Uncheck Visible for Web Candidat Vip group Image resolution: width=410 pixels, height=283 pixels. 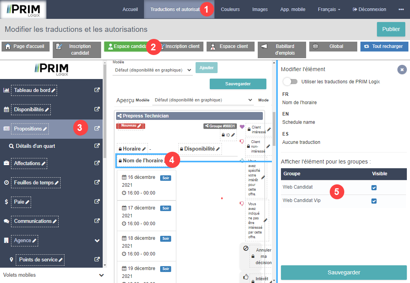[x=374, y=201]
